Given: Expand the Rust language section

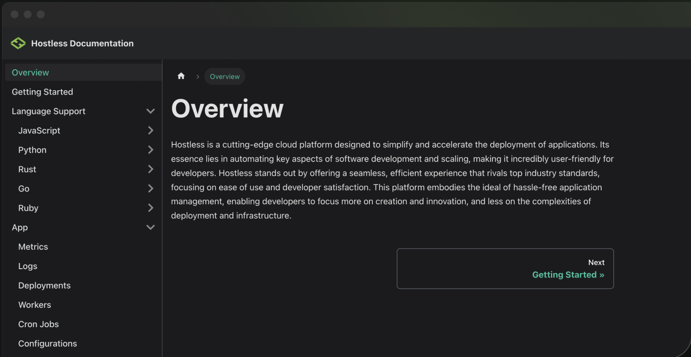Looking at the screenshot, I should click(151, 169).
